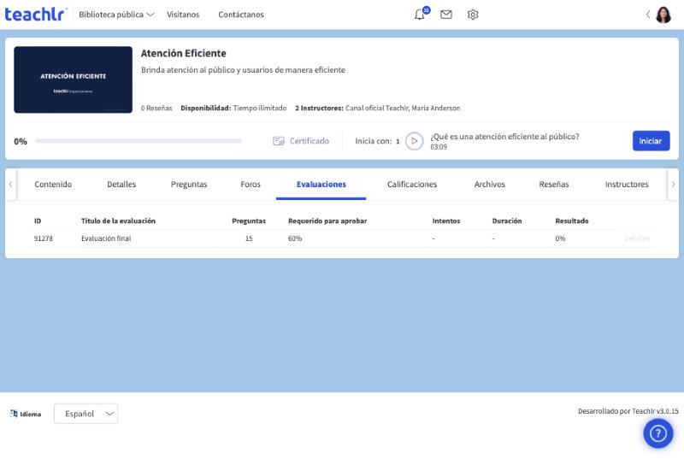Click the Tiempo ilimitado availability text
This screenshot has width=684, height=459.
(260, 108)
